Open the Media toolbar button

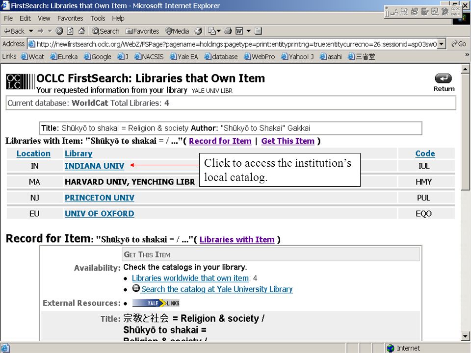pos(177,31)
